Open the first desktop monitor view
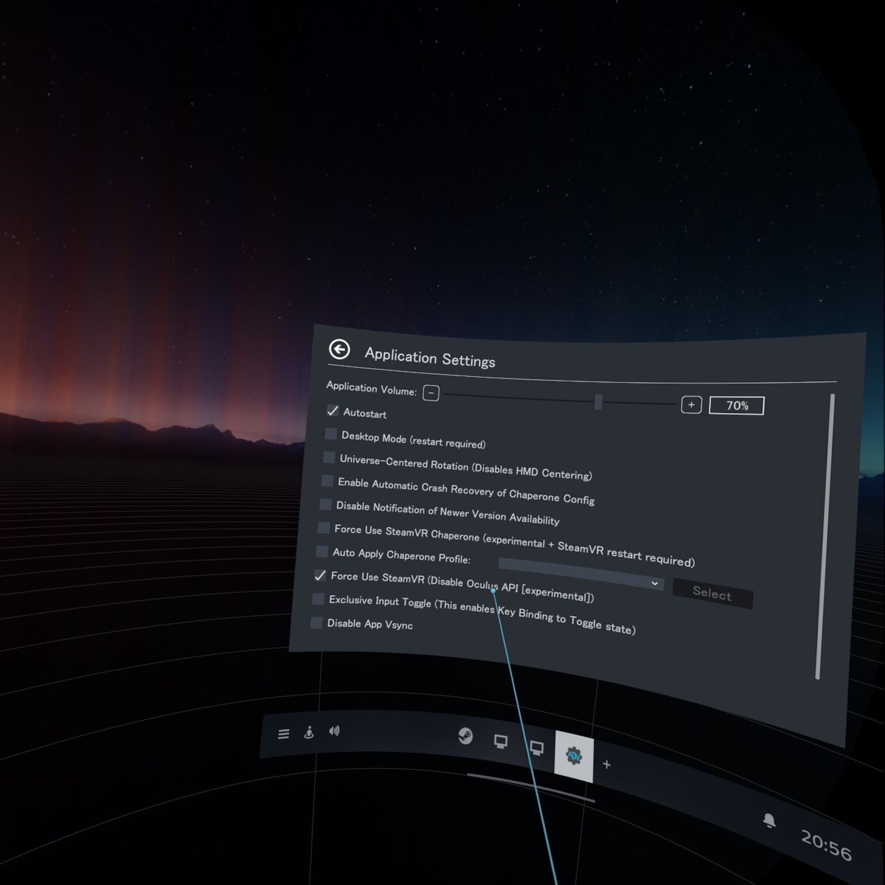Screen dimensions: 885x885 [x=501, y=742]
